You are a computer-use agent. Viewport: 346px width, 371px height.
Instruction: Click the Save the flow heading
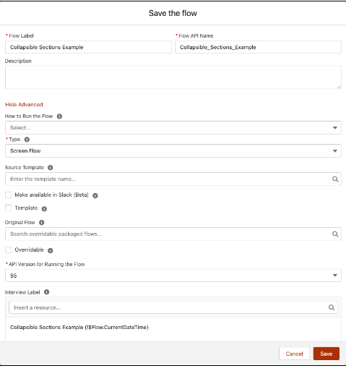coord(173,13)
